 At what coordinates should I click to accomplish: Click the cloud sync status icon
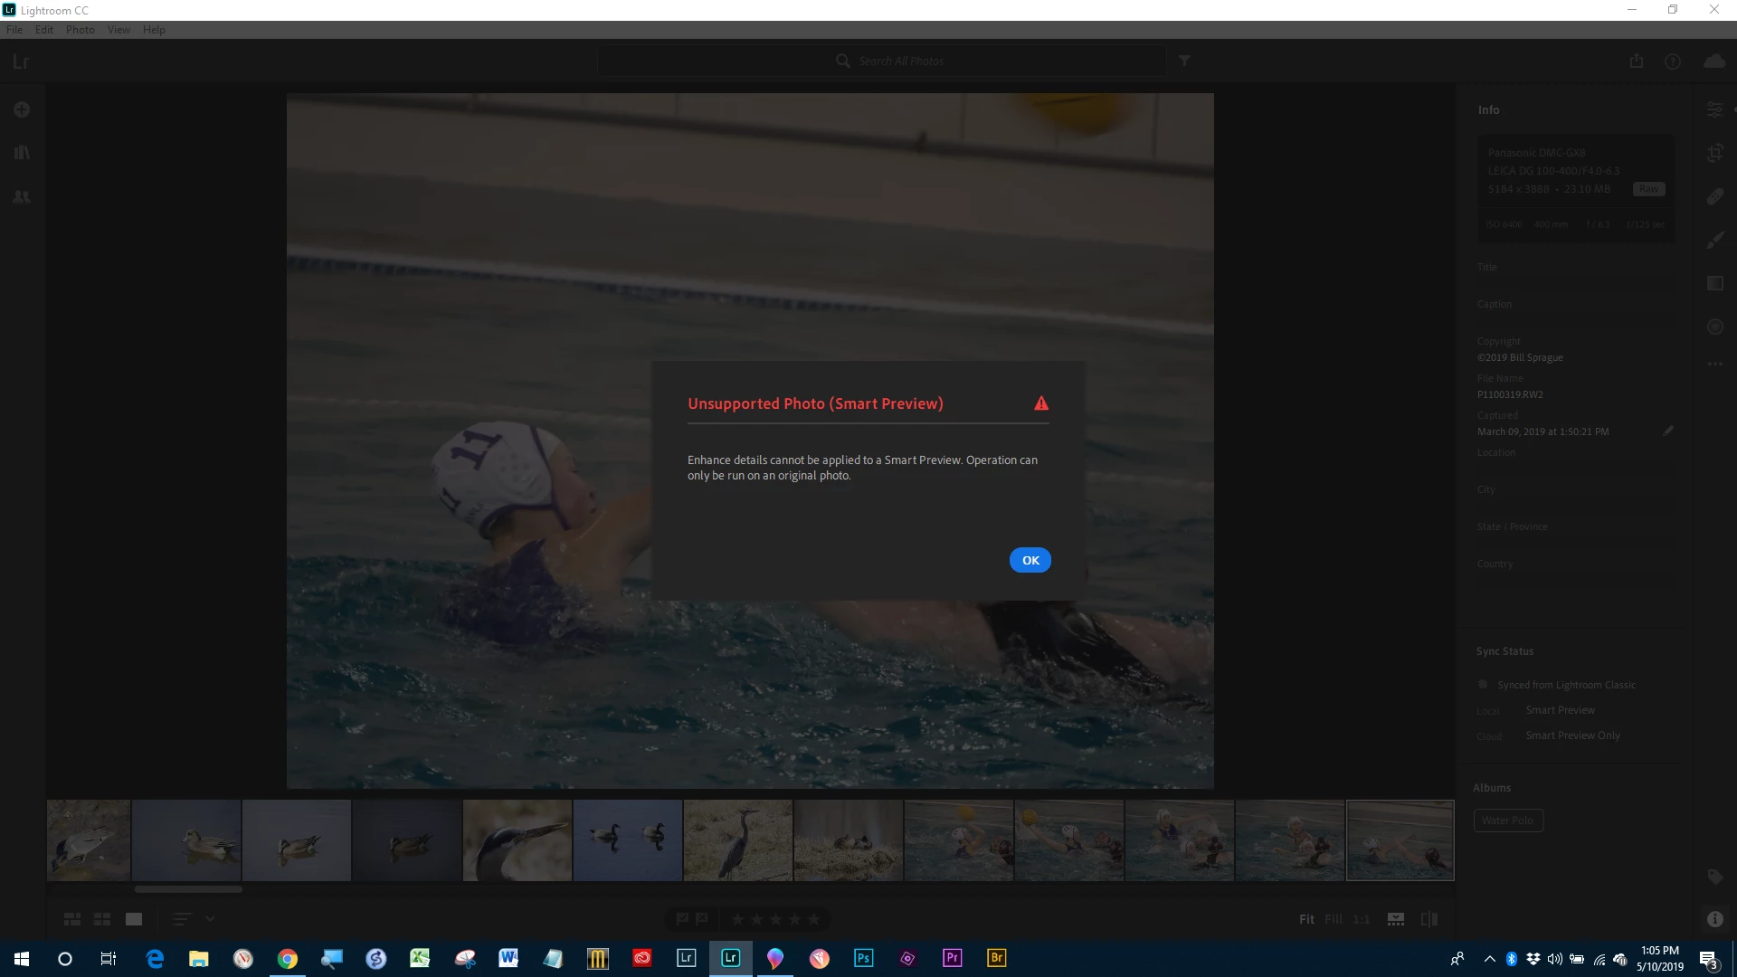1714,62
